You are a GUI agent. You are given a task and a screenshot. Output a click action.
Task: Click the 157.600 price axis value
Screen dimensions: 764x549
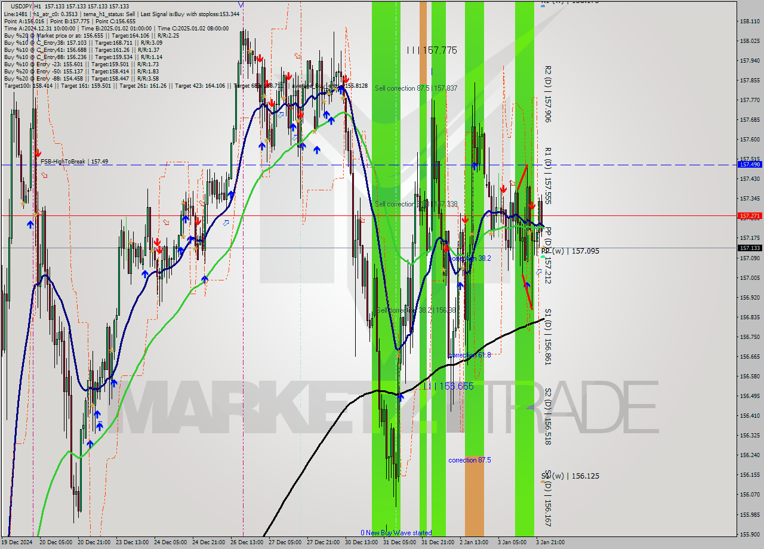tap(750, 139)
